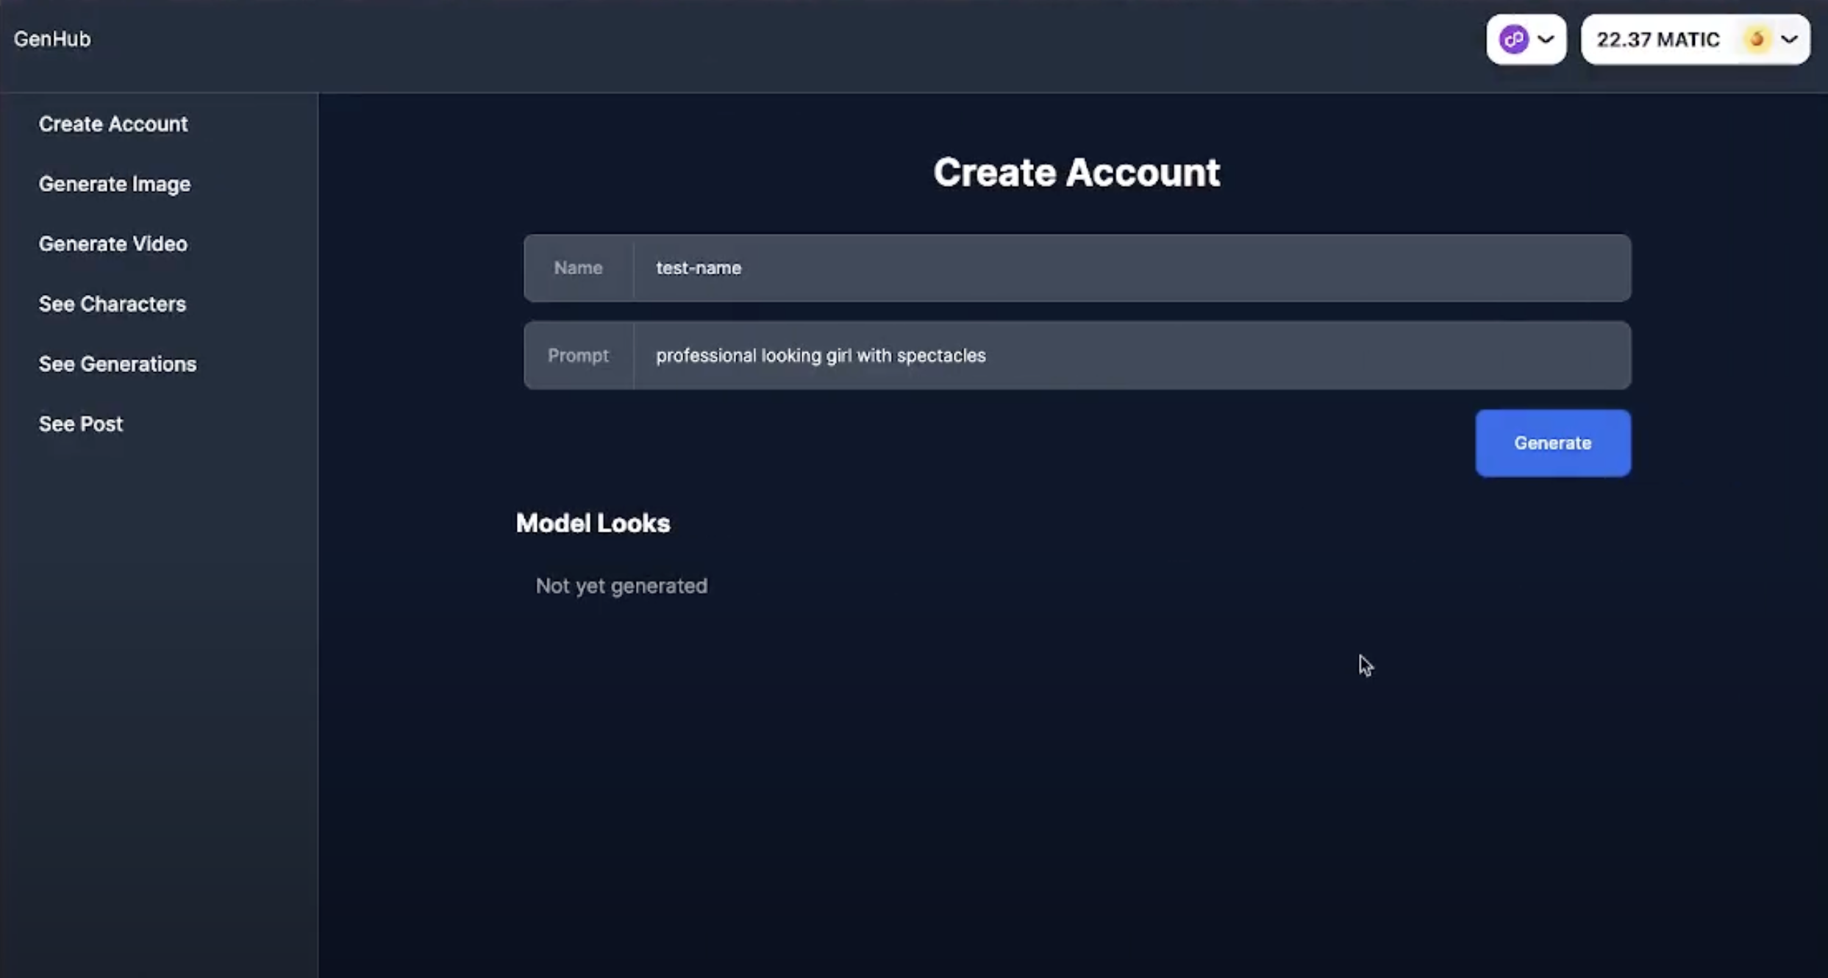Click the Create Account page title
Viewport: 1828px width, 978px height.
tap(1077, 173)
